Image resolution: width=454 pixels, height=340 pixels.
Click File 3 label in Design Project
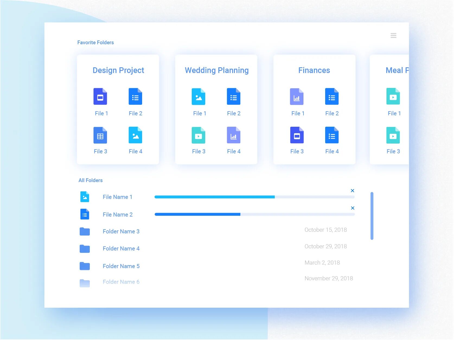click(100, 151)
